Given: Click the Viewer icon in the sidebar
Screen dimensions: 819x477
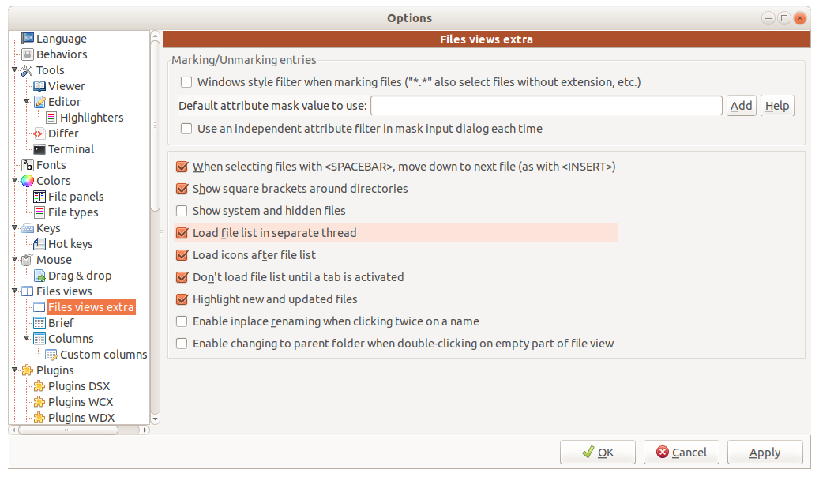Looking at the screenshot, I should pos(41,85).
